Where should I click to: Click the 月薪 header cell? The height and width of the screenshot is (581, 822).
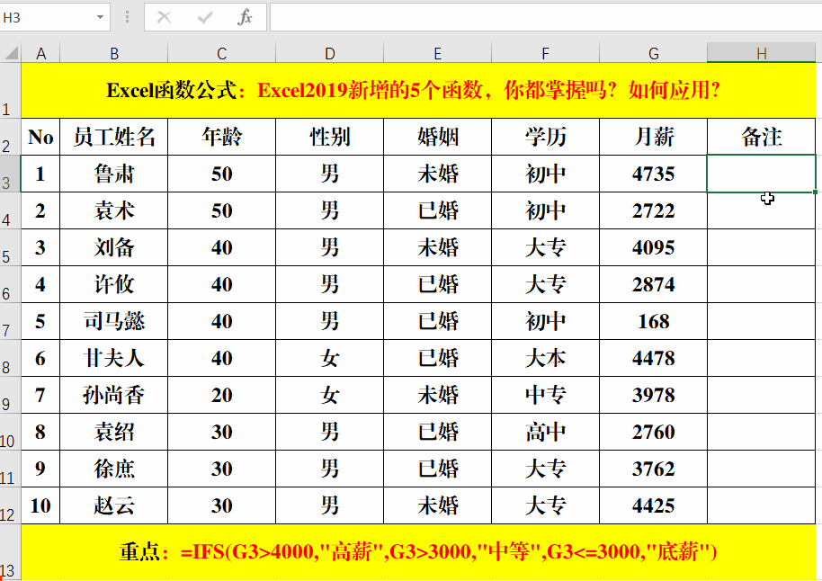(653, 137)
